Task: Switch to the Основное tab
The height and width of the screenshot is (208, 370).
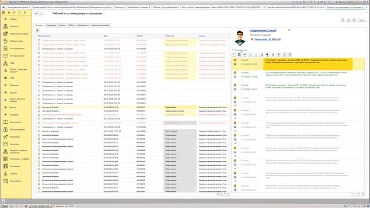Action: 39,25
